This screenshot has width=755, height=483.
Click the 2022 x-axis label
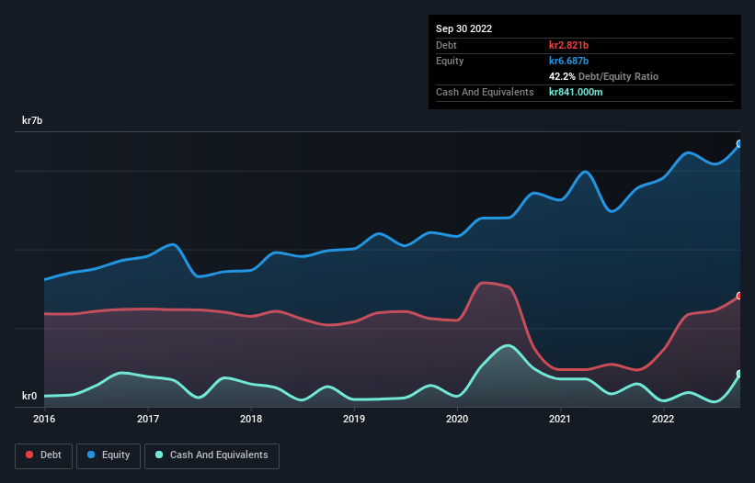pos(663,419)
